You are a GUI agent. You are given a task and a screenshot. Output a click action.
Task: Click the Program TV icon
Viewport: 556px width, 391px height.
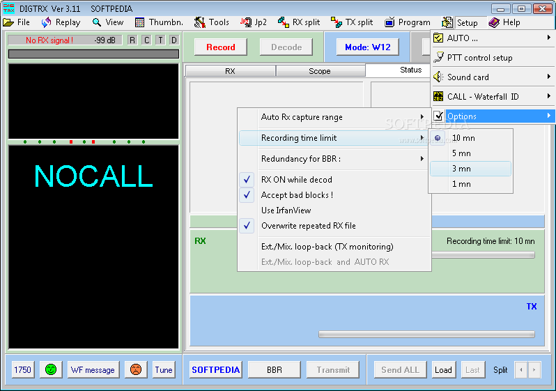point(389,22)
